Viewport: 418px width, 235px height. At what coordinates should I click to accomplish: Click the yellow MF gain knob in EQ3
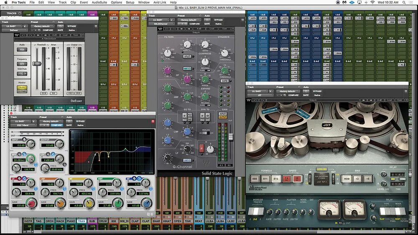[x=89, y=204]
